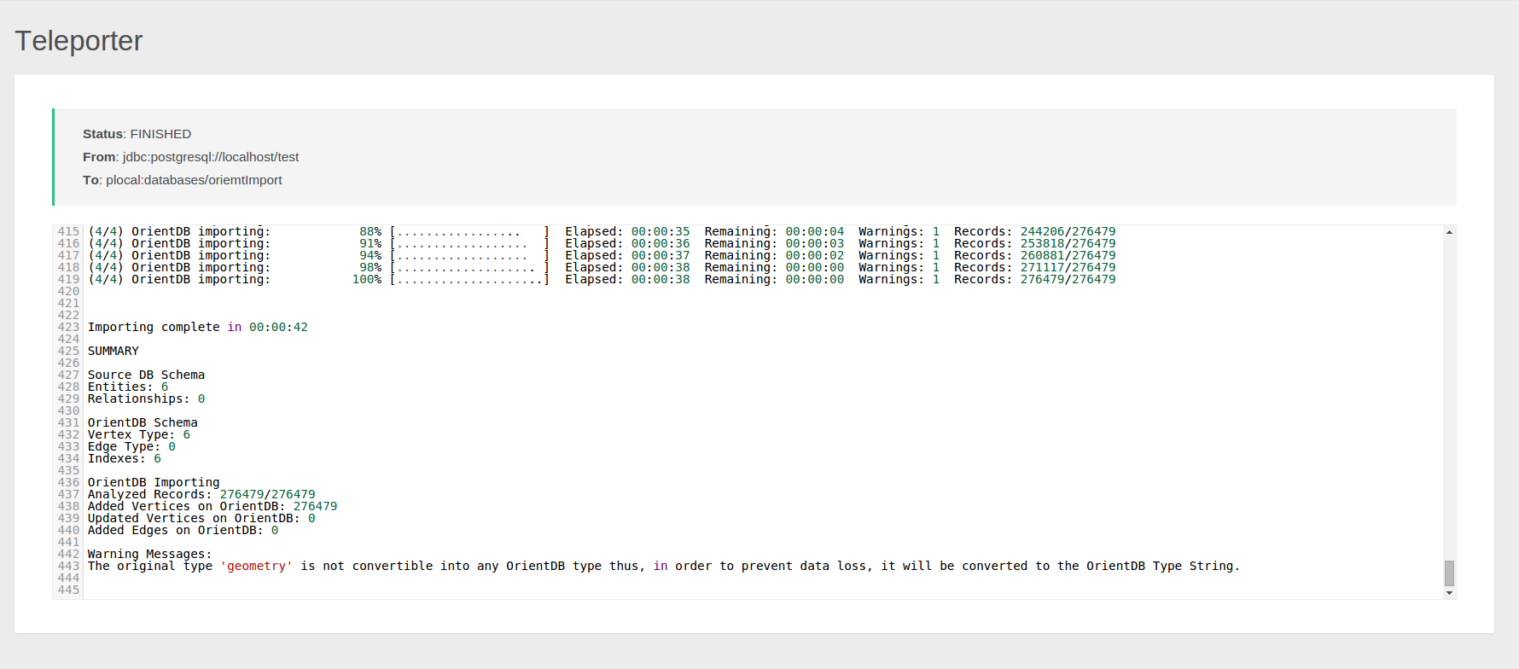Viewport: 1519px width, 669px height.
Task: Click remaining time '00:00:02'
Action: 815,255
